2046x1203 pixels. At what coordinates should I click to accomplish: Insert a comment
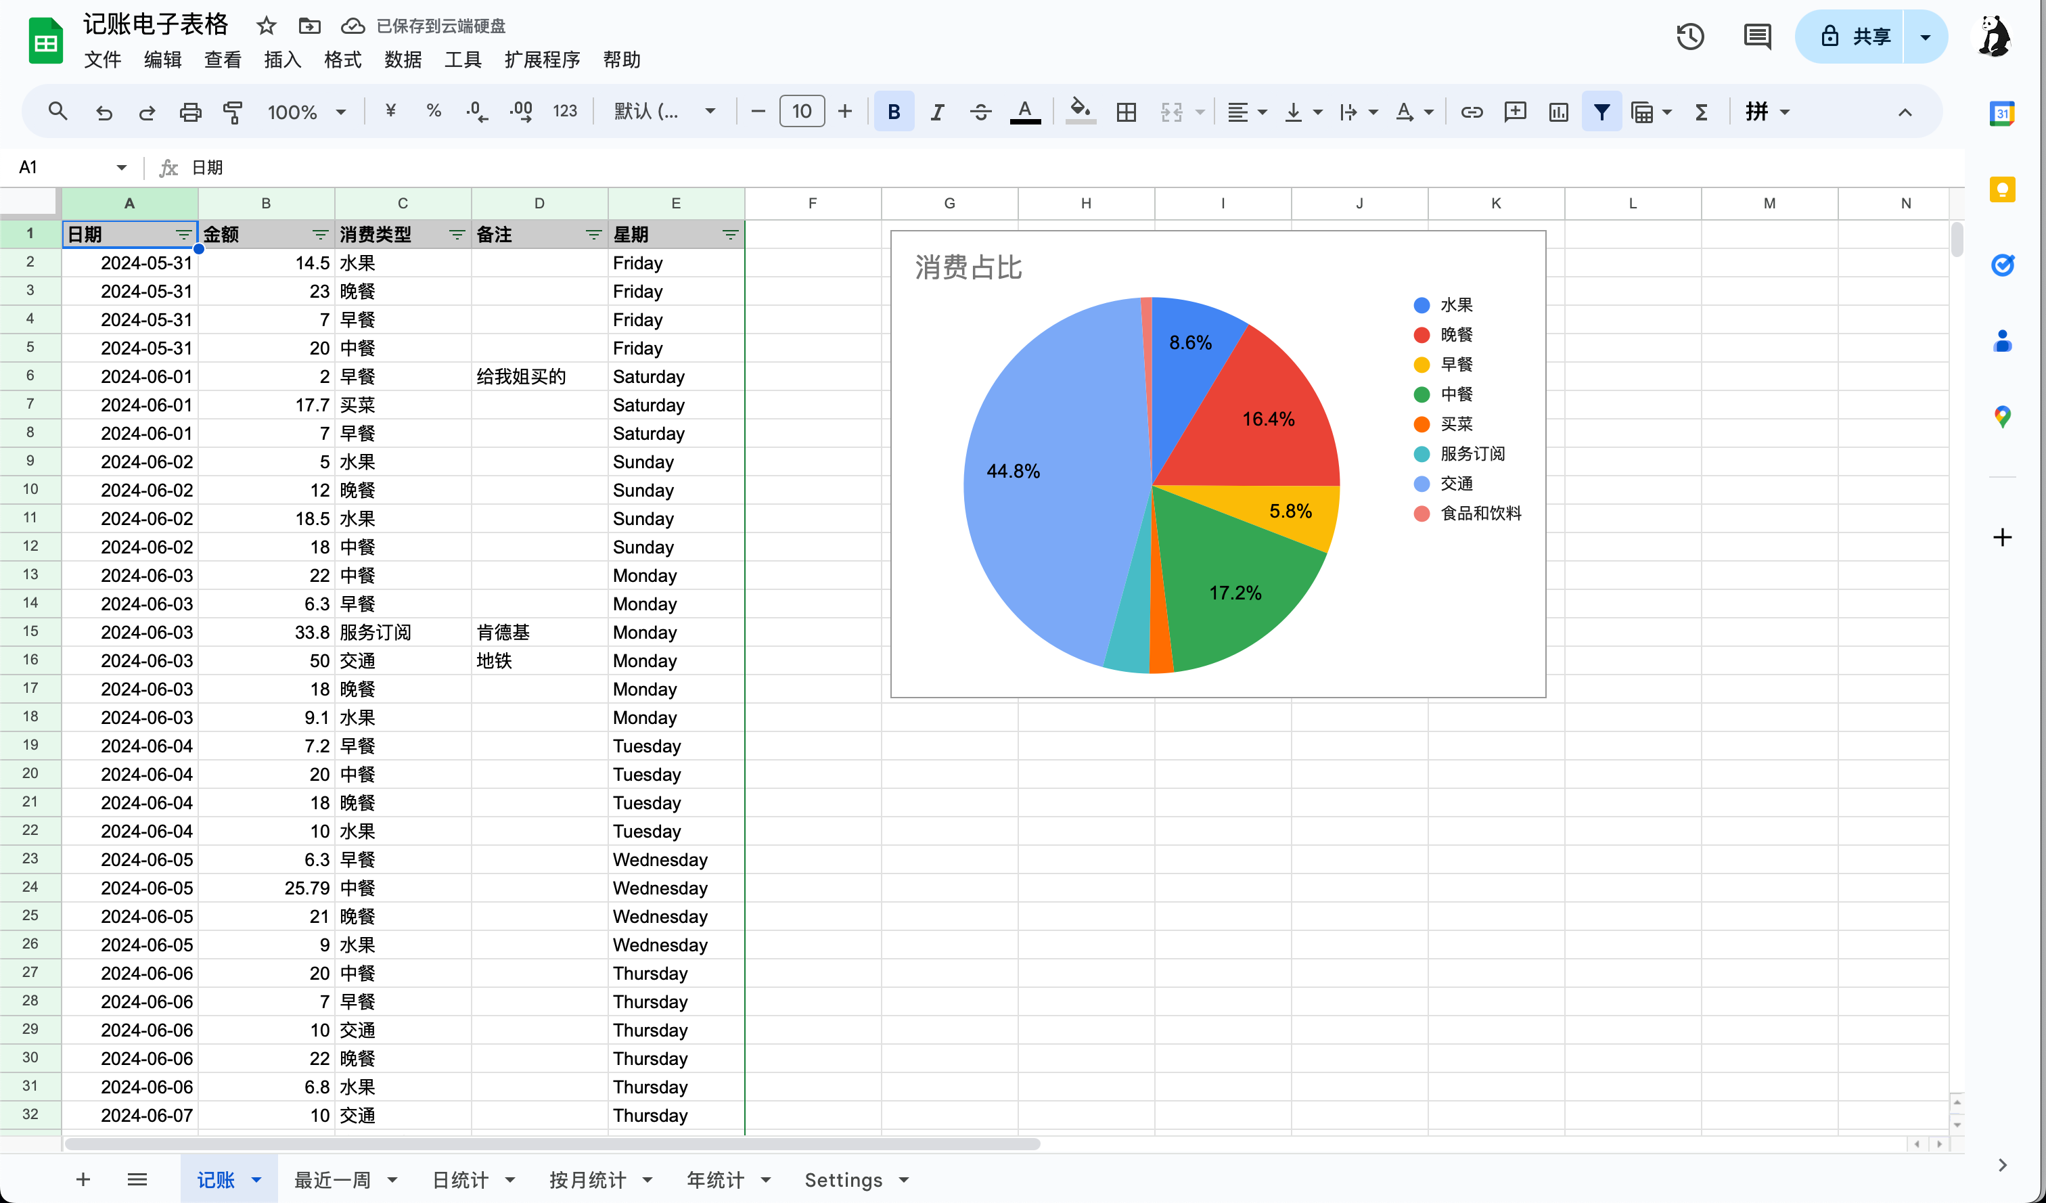click(x=1515, y=112)
